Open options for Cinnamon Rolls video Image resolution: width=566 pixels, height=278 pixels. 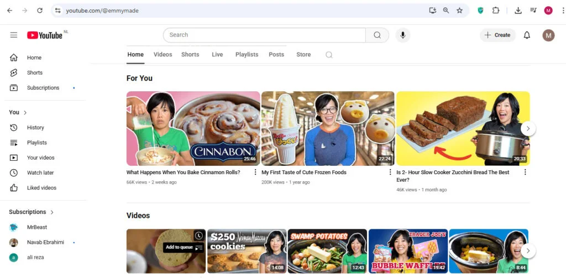pyautogui.click(x=255, y=172)
